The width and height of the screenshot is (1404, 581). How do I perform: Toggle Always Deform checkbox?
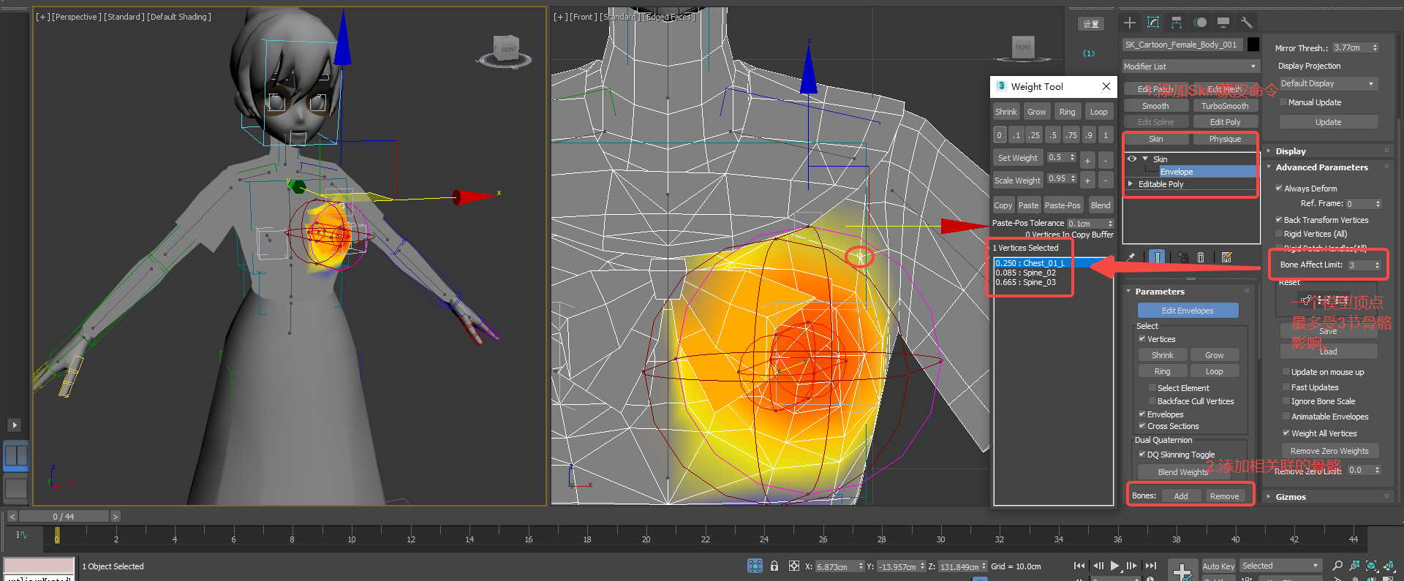(1279, 188)
